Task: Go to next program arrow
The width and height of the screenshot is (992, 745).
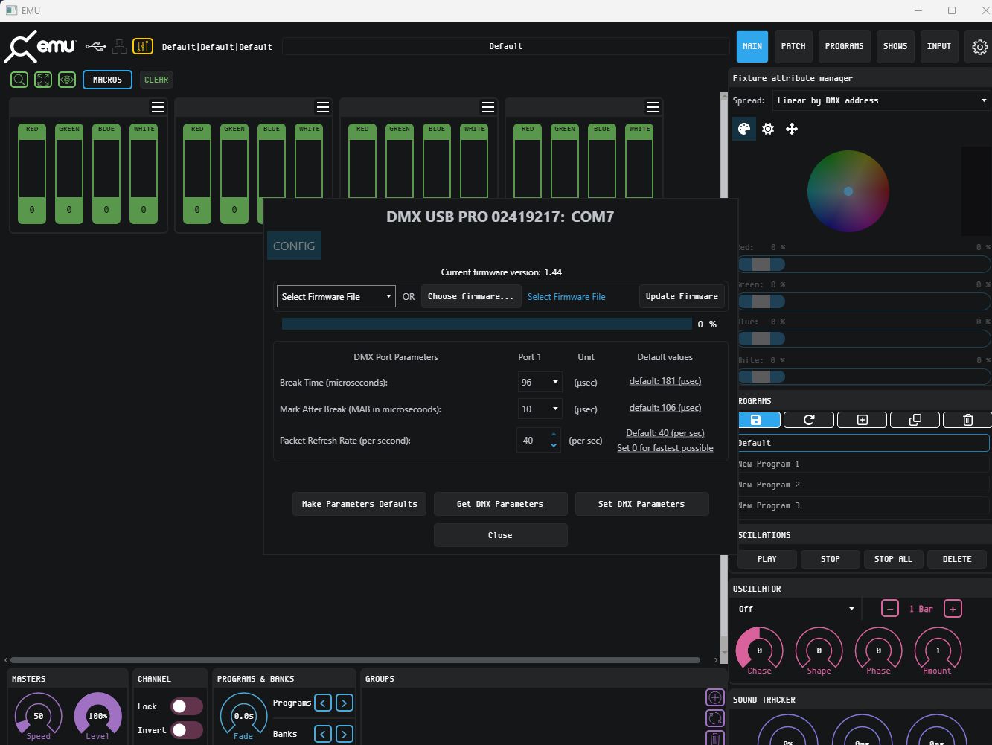Action: 344,703
